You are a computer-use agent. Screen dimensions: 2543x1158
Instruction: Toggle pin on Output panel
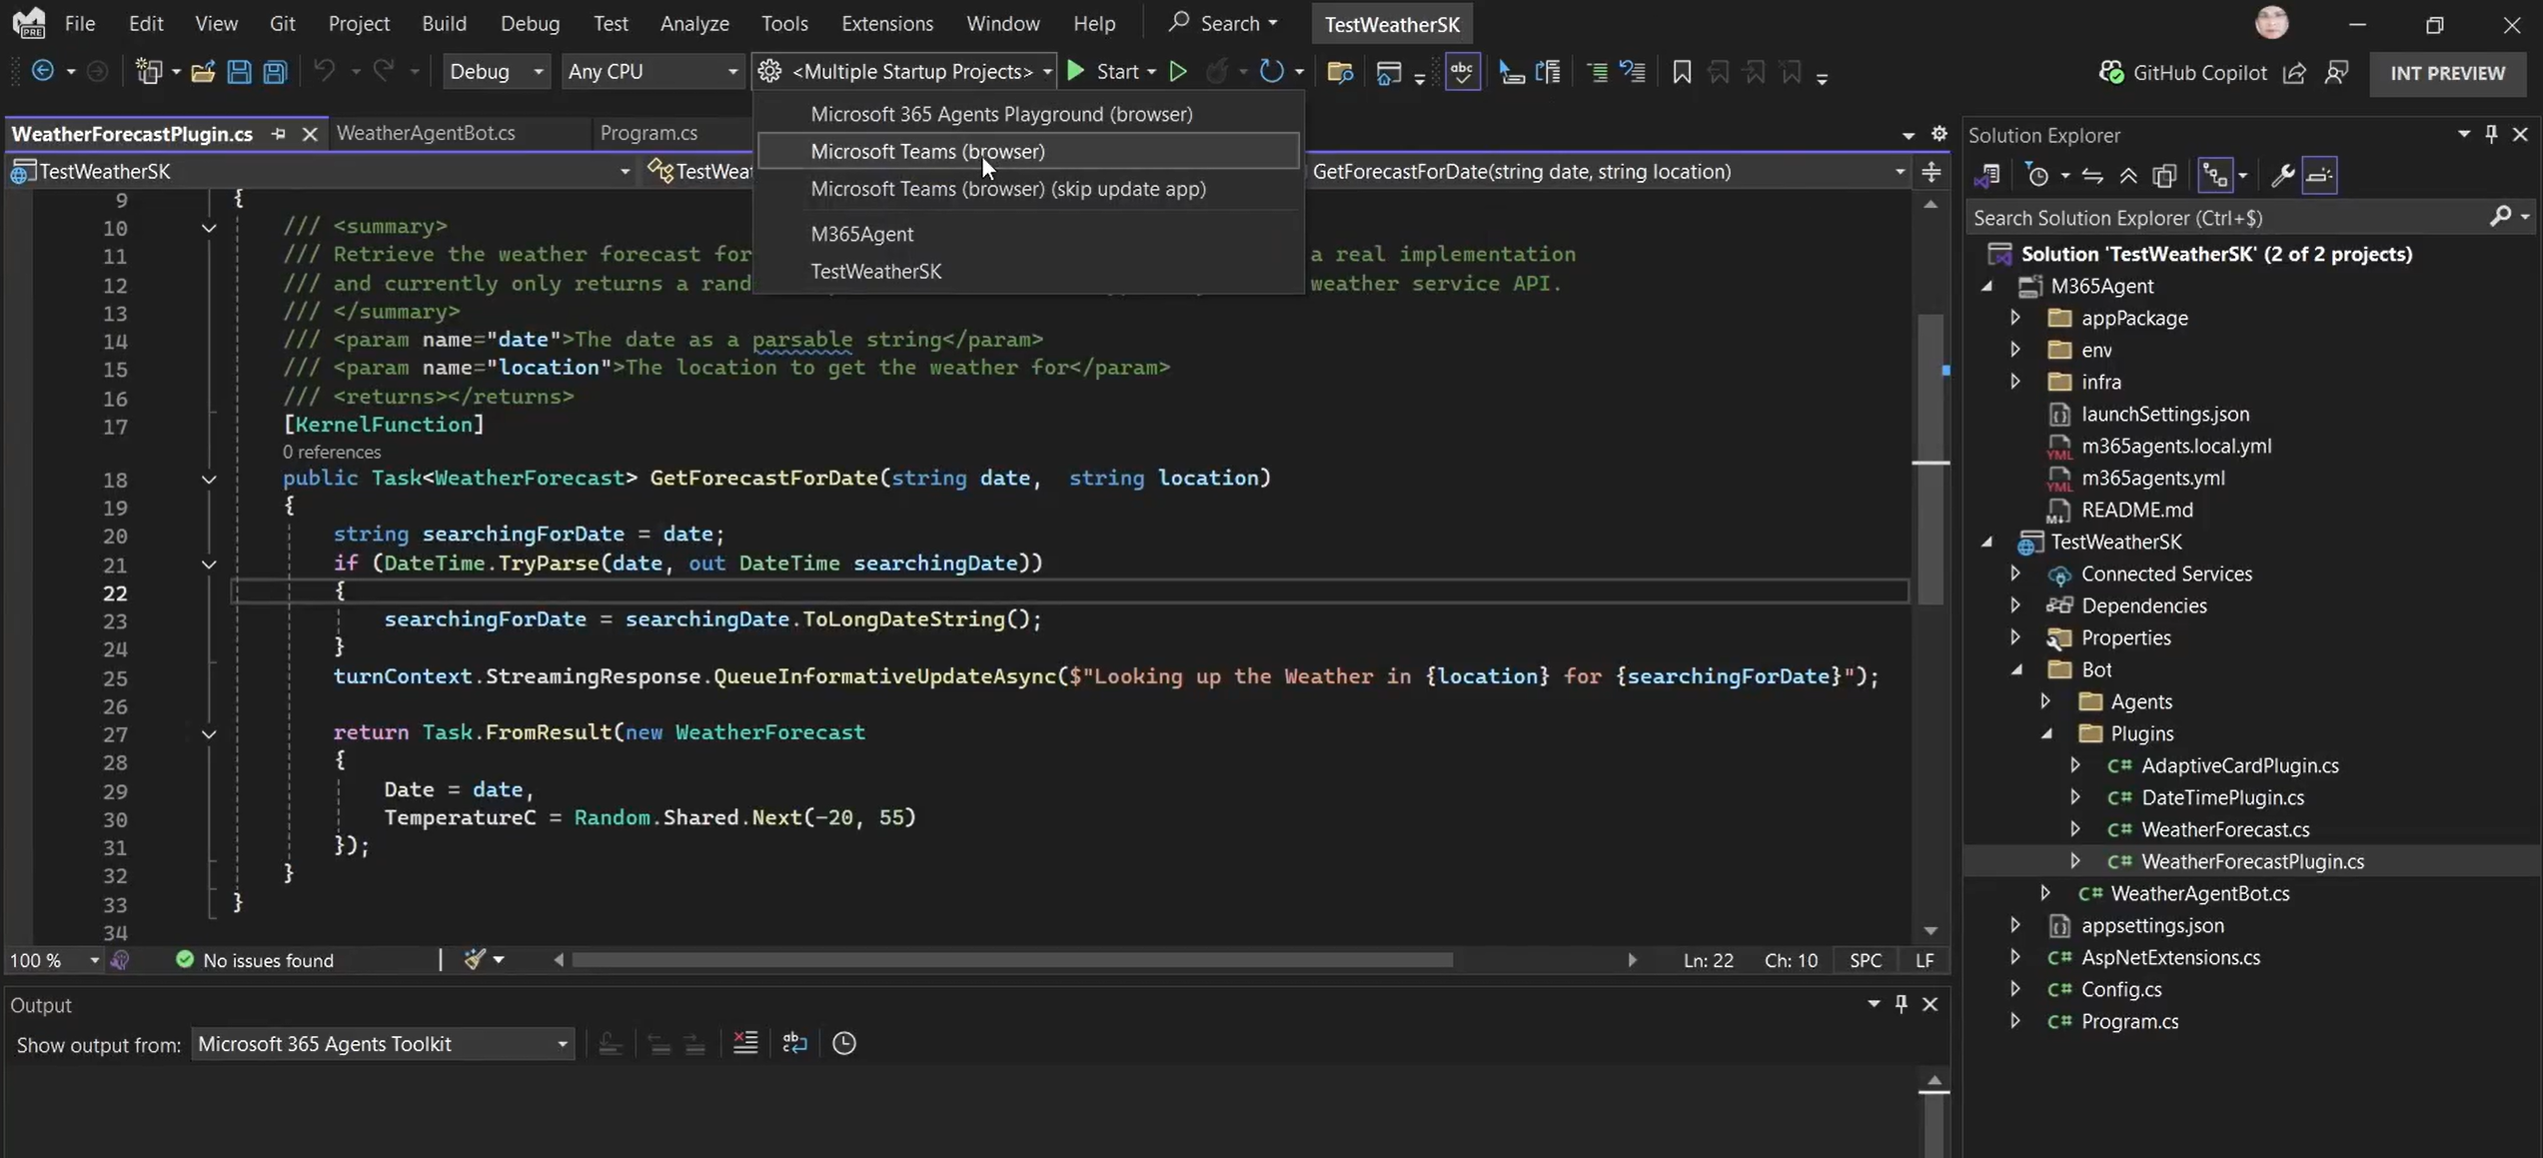point(1902,1004)
